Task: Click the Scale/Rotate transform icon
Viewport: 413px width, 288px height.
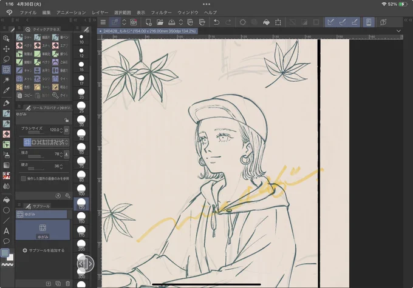Action: pyautogui.click(x=278, y=22)
